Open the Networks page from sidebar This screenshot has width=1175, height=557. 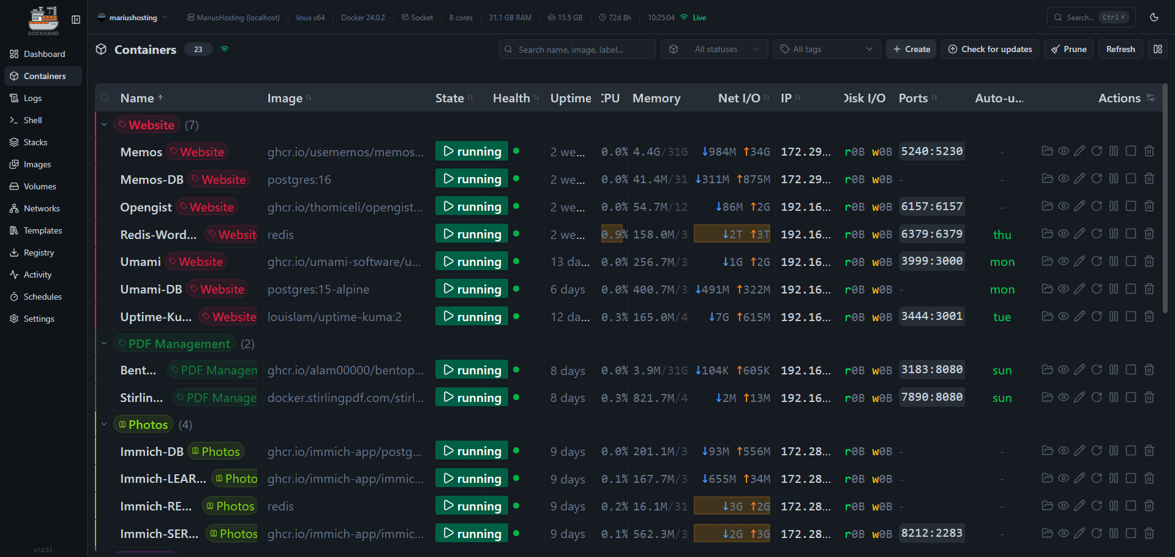(43, 208)
